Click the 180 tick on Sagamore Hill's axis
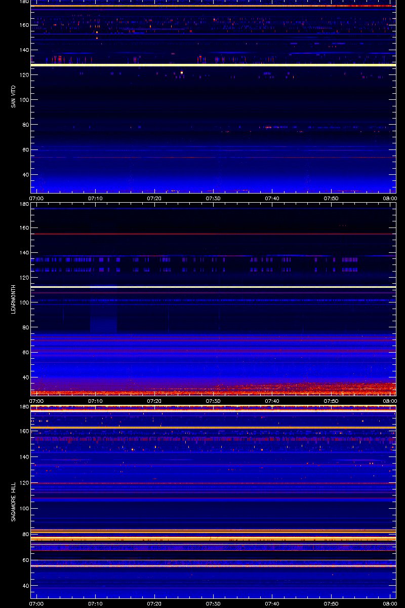Image resolution: width=405 pixels, height=608 pixels. click(x=24, y=407)
